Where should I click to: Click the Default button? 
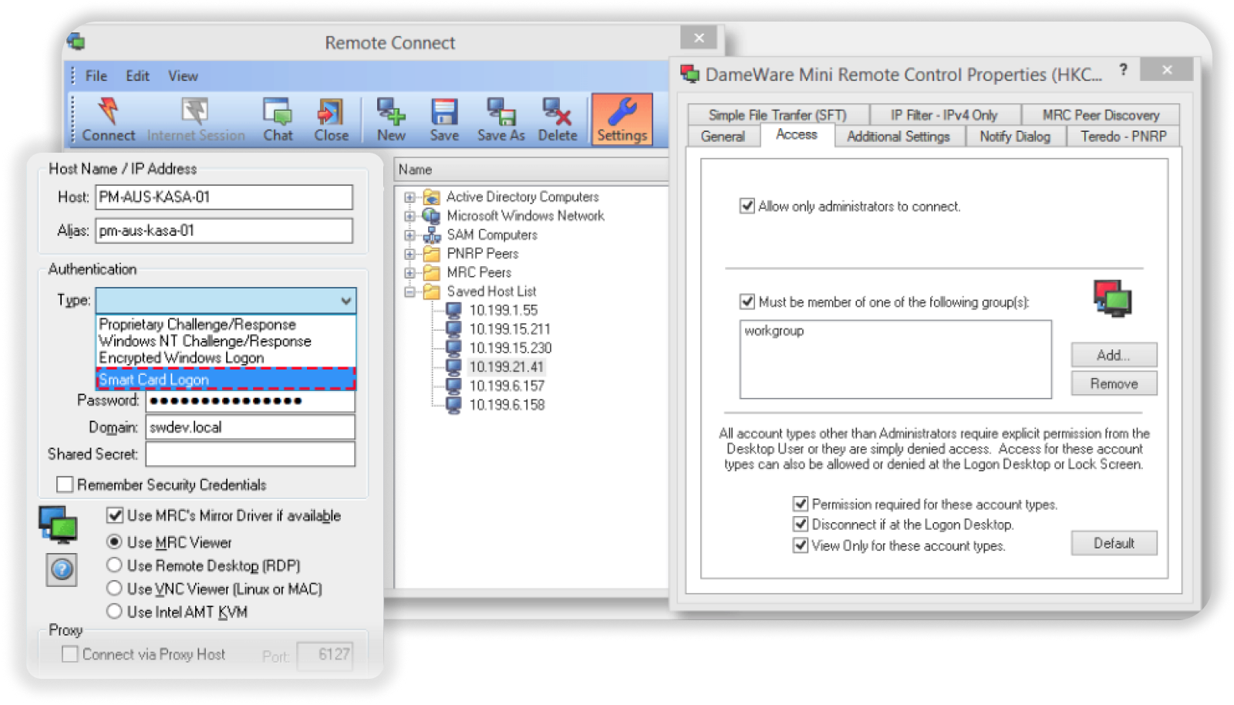[1114, 543]
